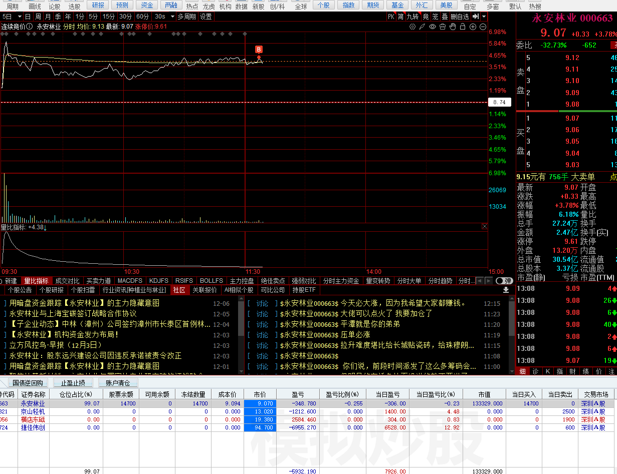Select the 主力控盘 indicator tab
Image resolution: width=617 pixels, height=474 pixels.
pos(242,281)
